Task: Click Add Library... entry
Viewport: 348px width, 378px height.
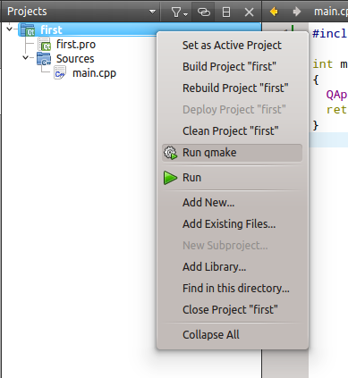Action: [214, 267]
